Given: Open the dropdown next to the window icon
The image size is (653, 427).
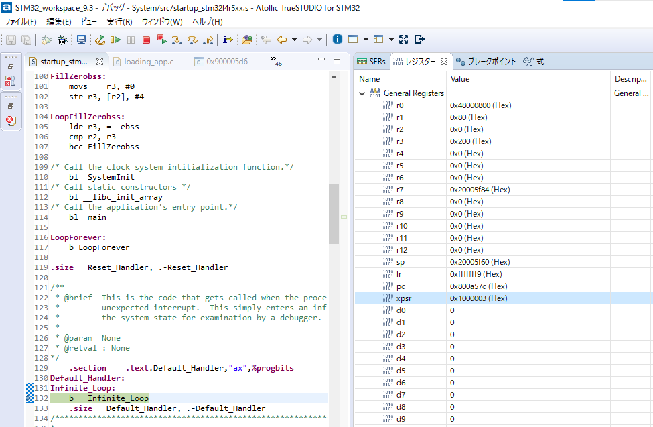Looking at the screenshot, I should [x=366, y=40].
